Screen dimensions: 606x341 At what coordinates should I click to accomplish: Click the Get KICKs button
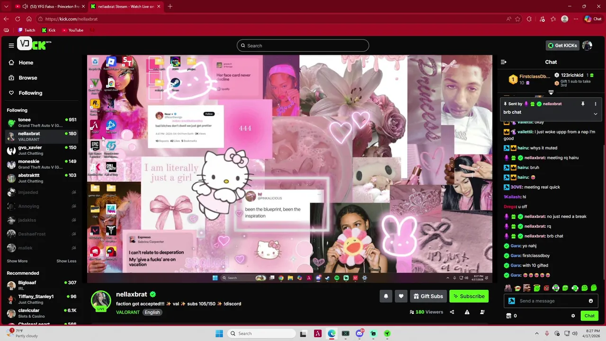[x=562, y=45]
